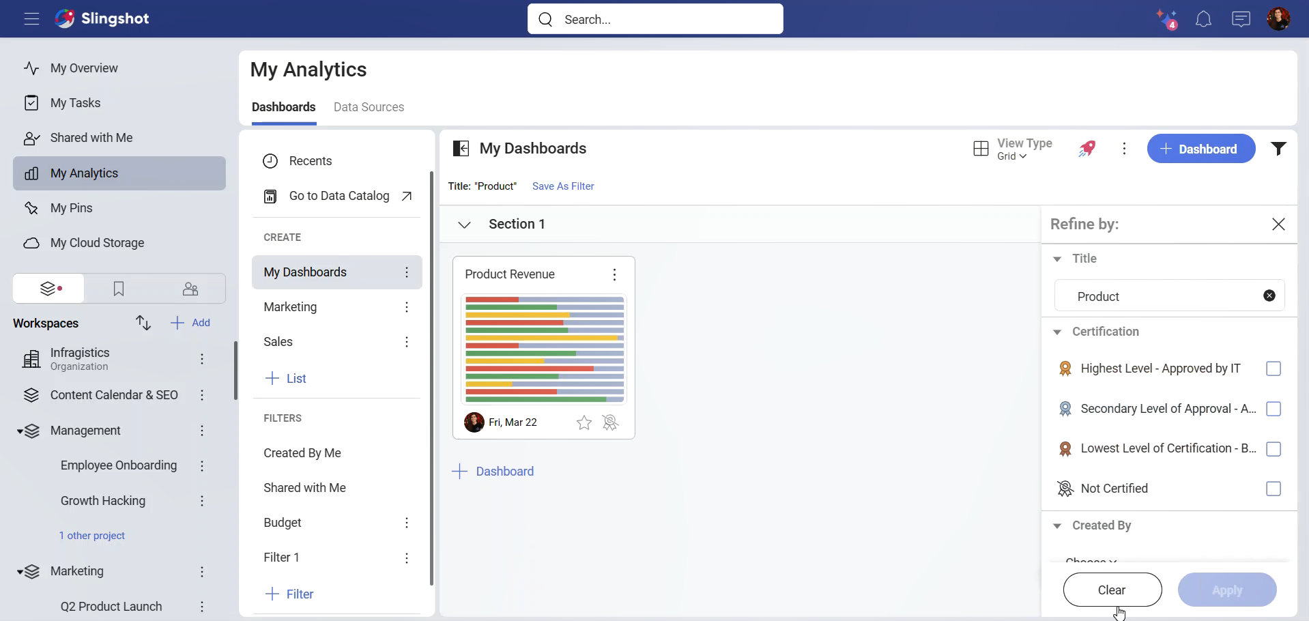Collapse the Marketing workspace tree
The width and height of the screenshot is (1309, 621).
point(20,571)
